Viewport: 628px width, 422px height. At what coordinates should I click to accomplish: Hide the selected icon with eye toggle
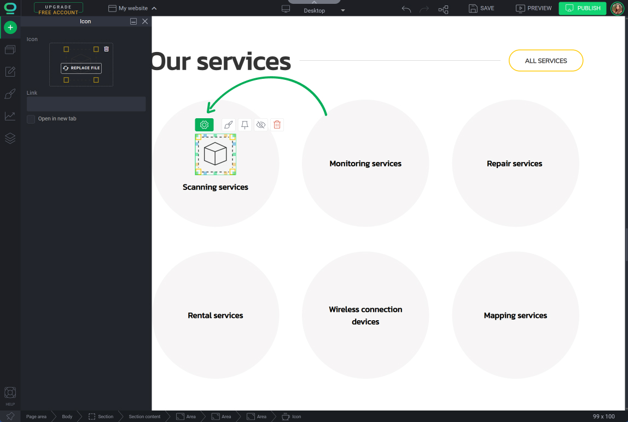261,125
